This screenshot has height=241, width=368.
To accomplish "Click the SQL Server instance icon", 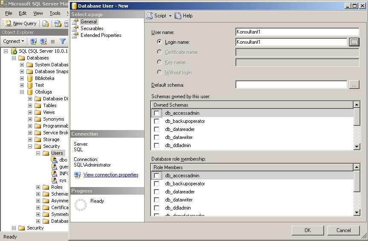I will pos(14,51).
